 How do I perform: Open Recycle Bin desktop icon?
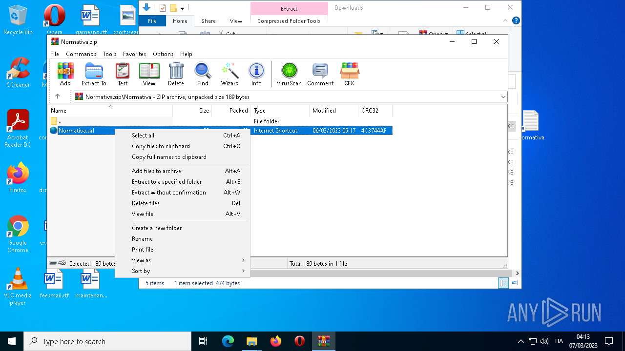(x=18, y=20)
